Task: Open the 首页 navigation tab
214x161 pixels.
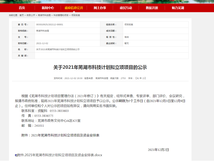Action: (x=22, y=8)
